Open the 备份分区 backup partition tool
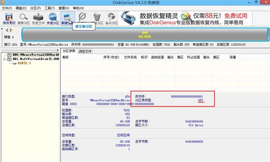 pos(112,19)
